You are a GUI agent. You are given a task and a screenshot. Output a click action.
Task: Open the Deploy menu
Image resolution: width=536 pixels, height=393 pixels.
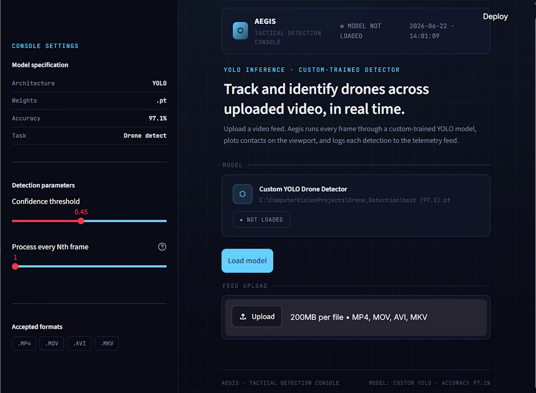[x=495, y=17]
